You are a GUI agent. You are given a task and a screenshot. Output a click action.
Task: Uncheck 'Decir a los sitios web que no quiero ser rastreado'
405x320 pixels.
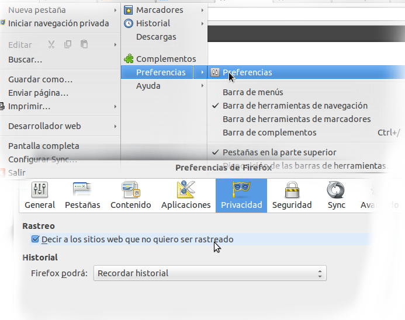coord(35,239)
